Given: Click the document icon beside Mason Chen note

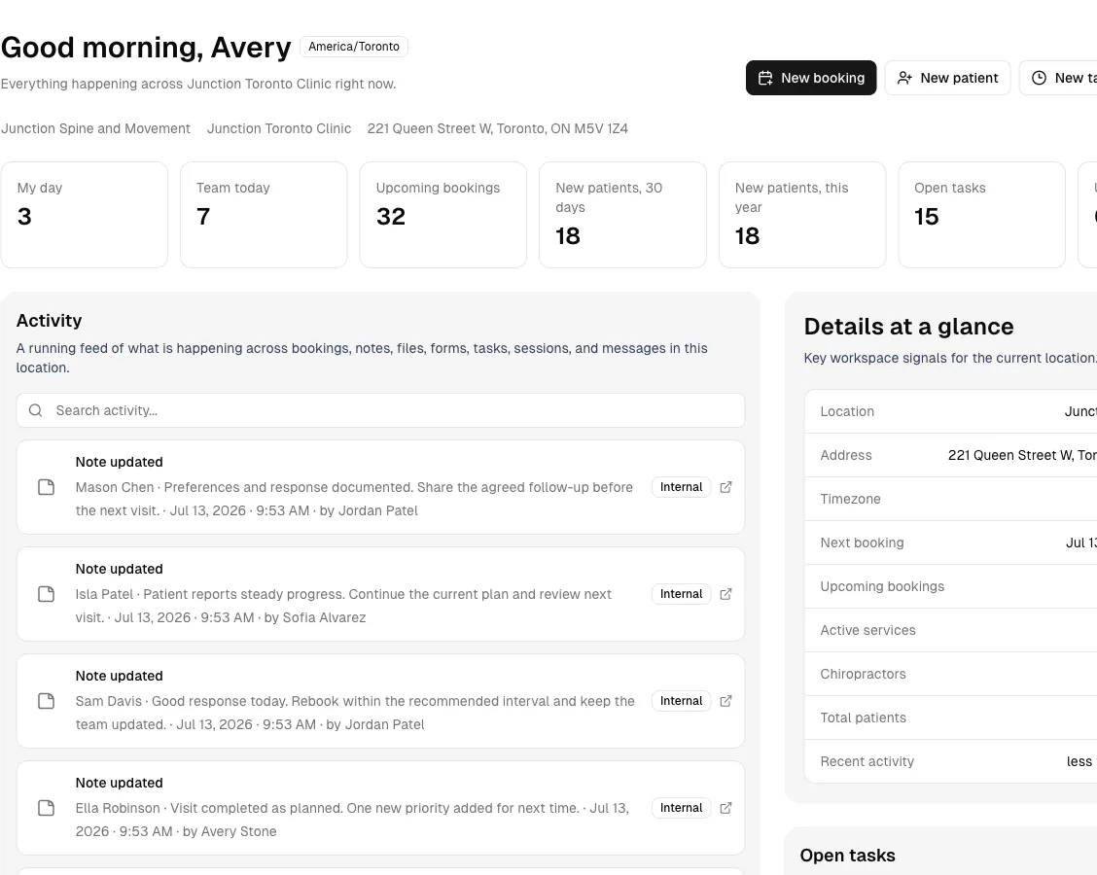Looking at the screenshot, I should pyautogui.click(x=46, y=487).
